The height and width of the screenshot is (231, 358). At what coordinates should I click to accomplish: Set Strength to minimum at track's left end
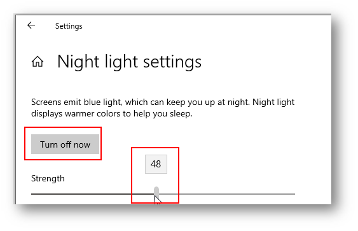coord(32,194)
